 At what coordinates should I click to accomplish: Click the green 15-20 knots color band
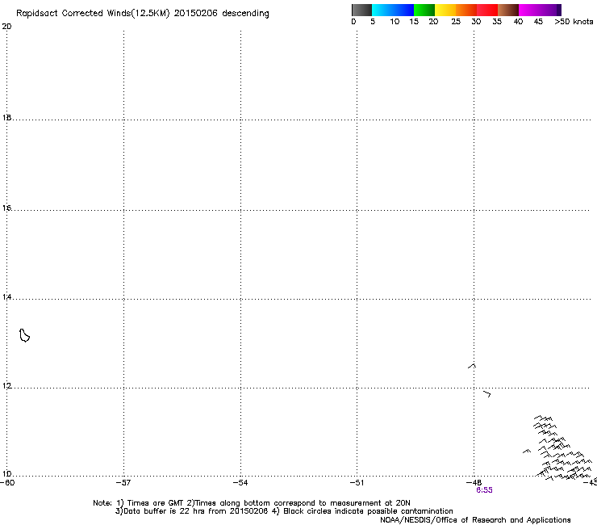[424, 10]
